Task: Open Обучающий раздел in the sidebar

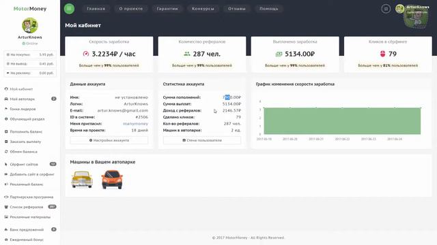Action: tap(27, 119)
